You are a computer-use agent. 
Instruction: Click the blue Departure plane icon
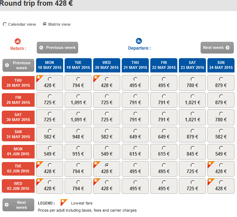[139, 41]
